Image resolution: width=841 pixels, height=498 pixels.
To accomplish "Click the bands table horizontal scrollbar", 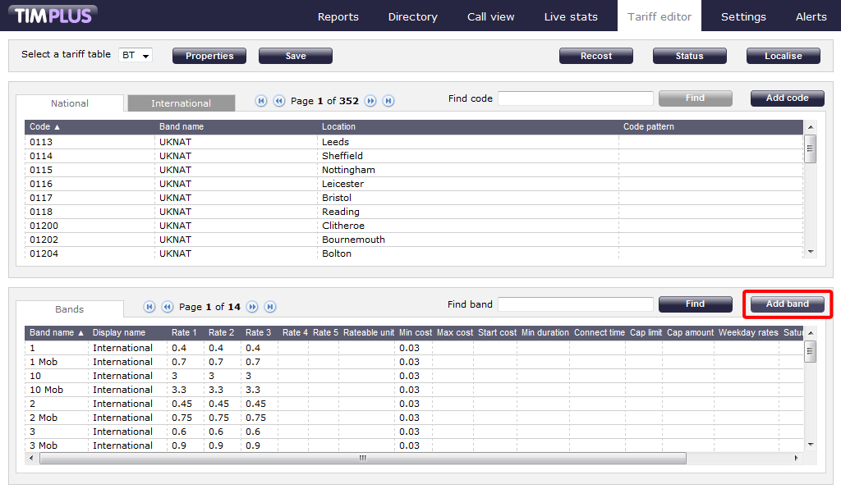I will point(361,459).
